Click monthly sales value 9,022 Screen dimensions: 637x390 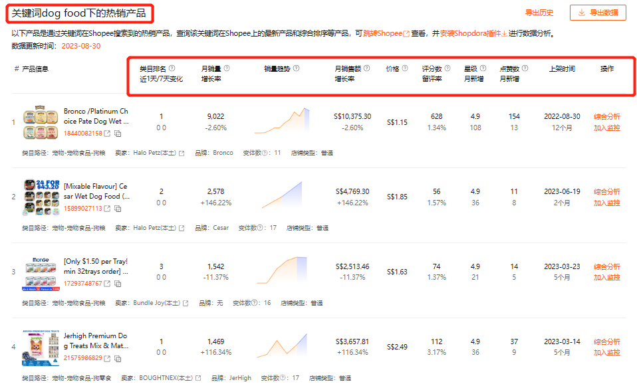pyautogui.click(x=215, y=116)
